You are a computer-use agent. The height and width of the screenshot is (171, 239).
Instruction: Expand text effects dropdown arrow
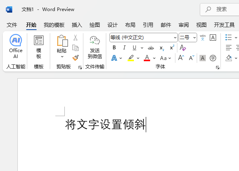tap(121, 58)
